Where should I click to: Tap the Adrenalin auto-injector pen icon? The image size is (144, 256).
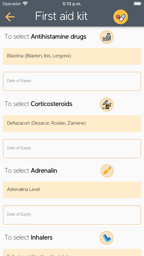[107, 171]
